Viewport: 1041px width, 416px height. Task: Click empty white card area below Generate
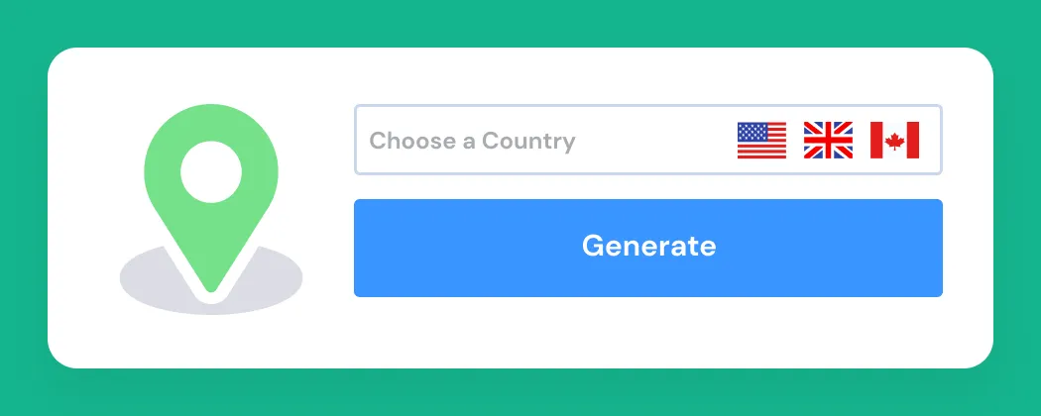pyautogui.click(x=648, y=332)
